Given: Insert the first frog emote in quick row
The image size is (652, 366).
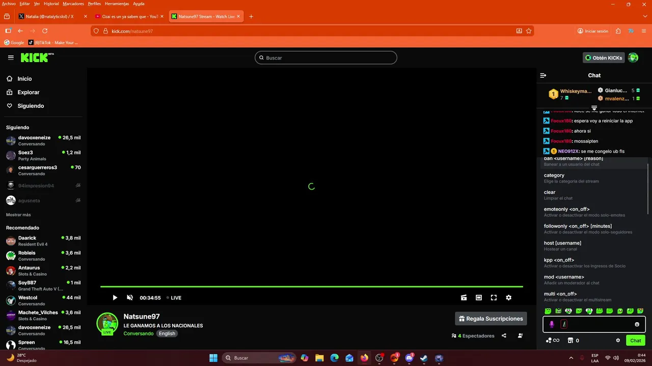Looking at the screenshot, I should click(x=548, y=311).
